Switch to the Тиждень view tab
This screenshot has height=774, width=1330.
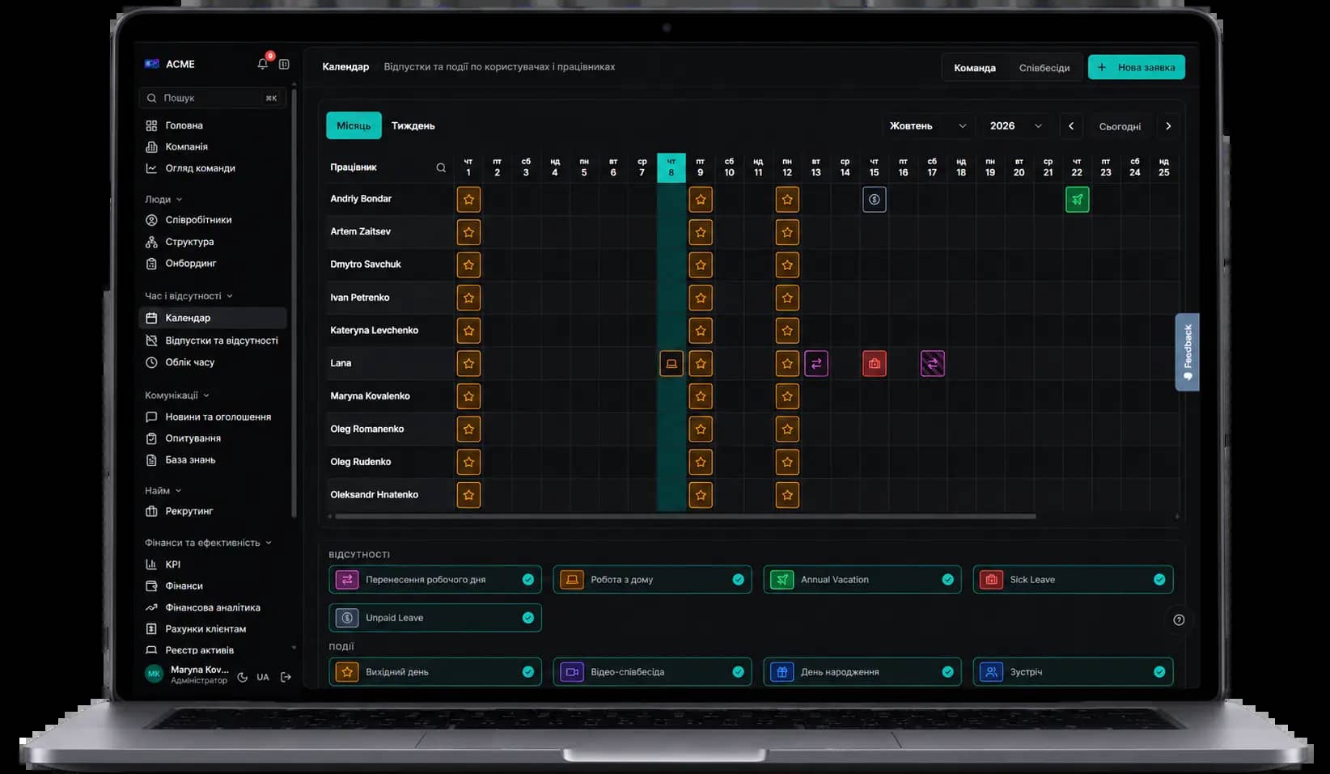[x=413, y=126]
